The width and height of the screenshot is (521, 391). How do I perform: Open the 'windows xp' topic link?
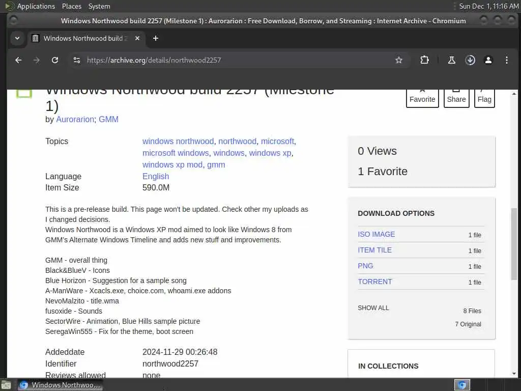(x=270, y=153)
